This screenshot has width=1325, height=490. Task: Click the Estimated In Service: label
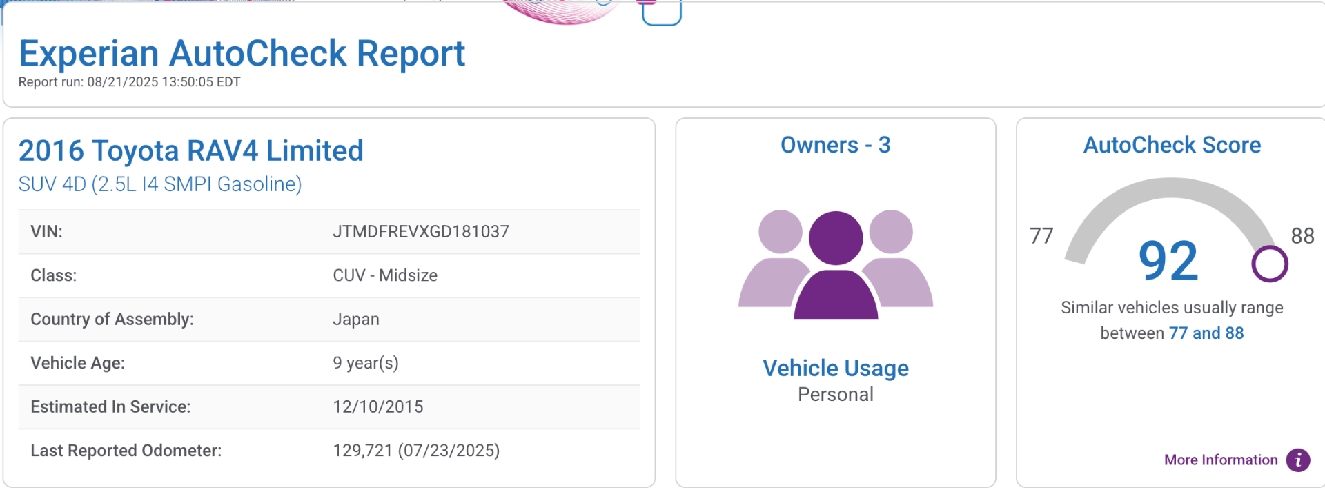tap(110, 406)
